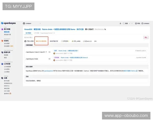This screenshot has width=153, height=122.
Task: Open the 设置 gear icon in sidebar
Action: (2, 78)
